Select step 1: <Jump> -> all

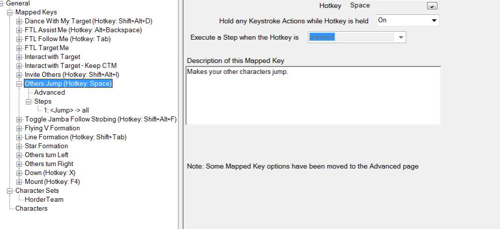pos(67,110)
